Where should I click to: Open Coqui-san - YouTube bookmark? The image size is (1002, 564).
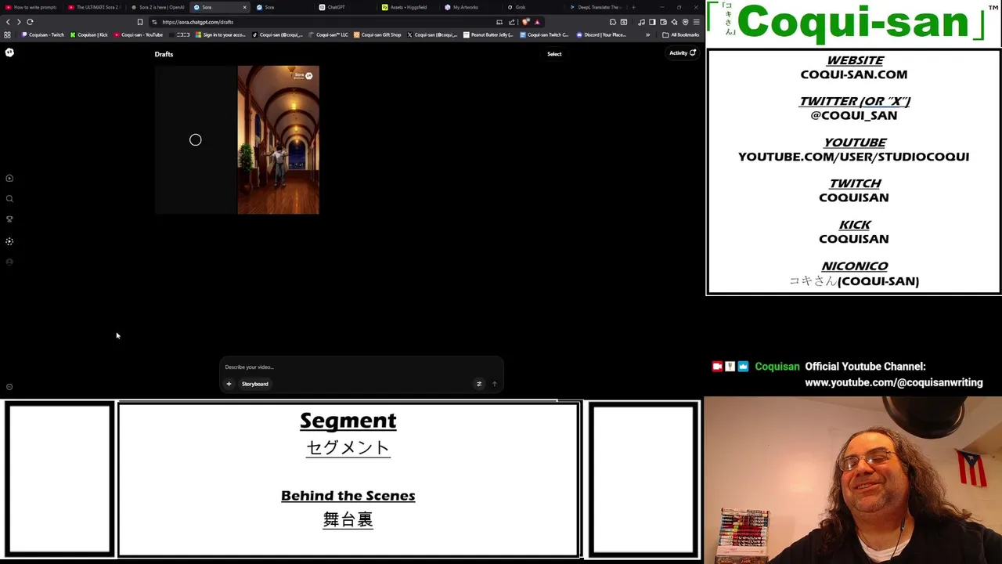[x=139, y=34]
